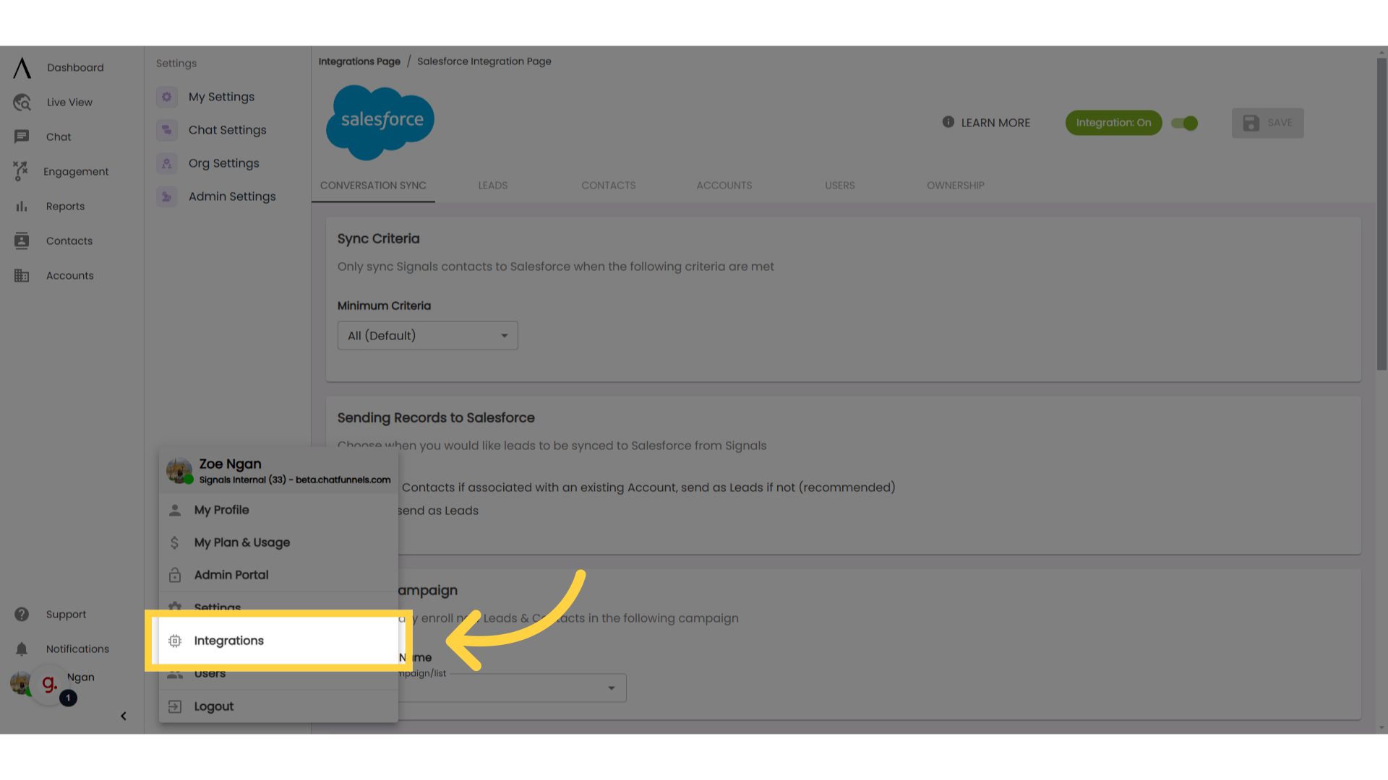The height and width of the screenshot is (780, 1388).
Task: Click the Learn More info icon
Action: (x=948, y=122)
